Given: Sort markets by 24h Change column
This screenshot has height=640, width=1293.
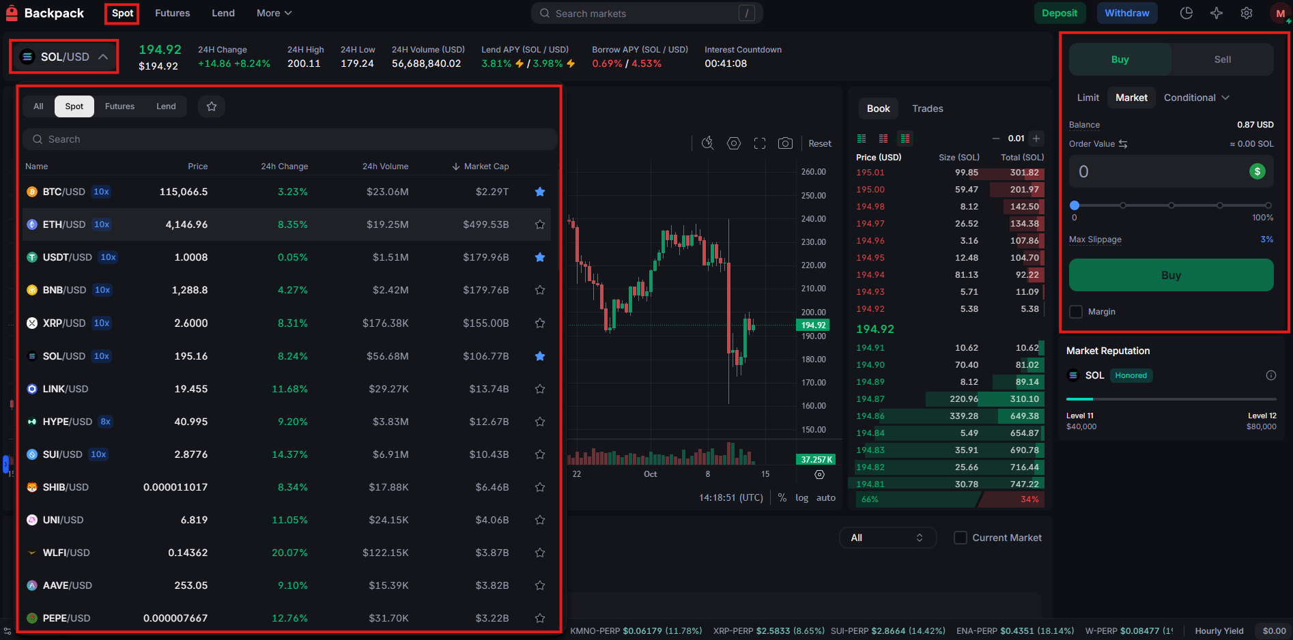Looking at the screenshot, I should [284, 166].
